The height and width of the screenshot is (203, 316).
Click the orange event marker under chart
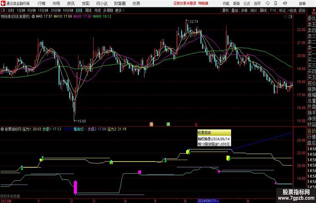151,124
